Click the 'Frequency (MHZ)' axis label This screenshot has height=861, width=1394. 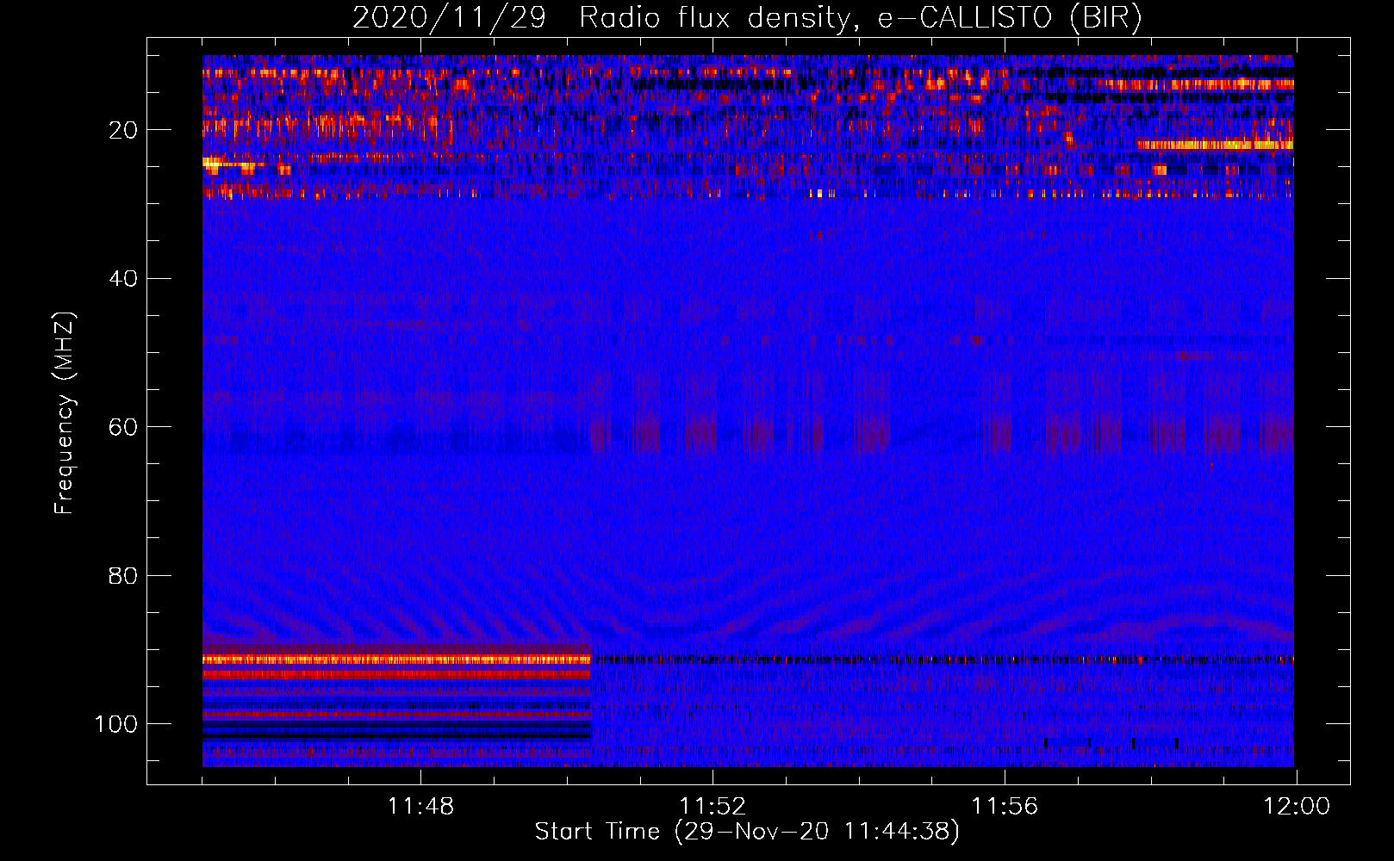point(65,412)
